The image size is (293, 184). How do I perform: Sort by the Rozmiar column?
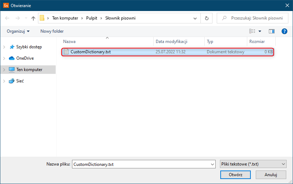tap(261, 42)
